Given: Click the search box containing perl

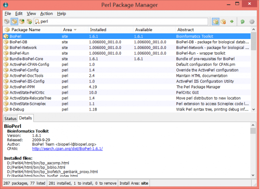Looking at the screenshot, I should click(x=121, y=21).
